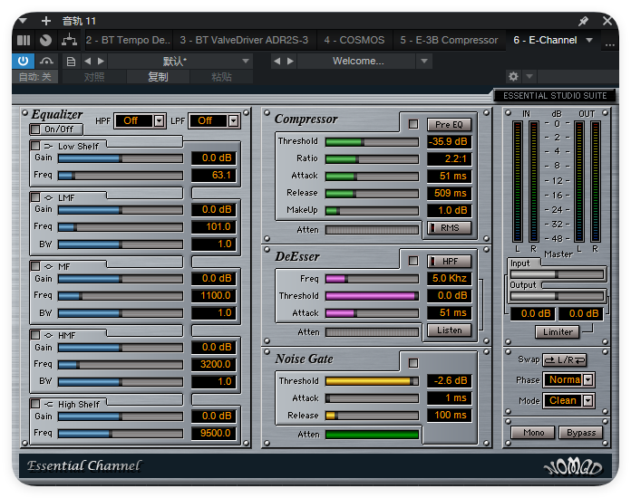Viewport: 631px width, 498px height.
Task: Adjust the Compressor Threshold slider
Action: (x=372, y=142)
